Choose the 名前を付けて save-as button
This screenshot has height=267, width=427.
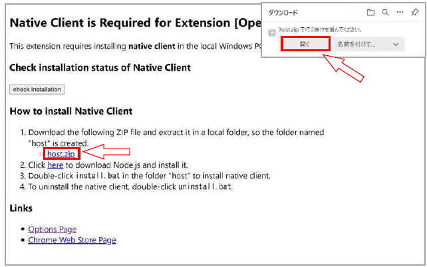point(356,44)
